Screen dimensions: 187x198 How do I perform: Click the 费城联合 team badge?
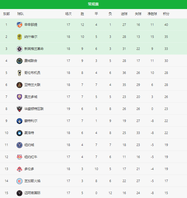pos(19,61)
